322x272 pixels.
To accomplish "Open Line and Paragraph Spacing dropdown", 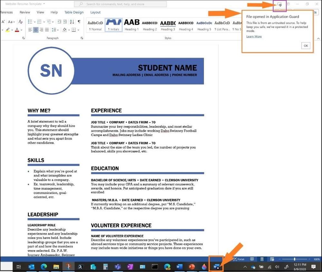I will [55, 30].
